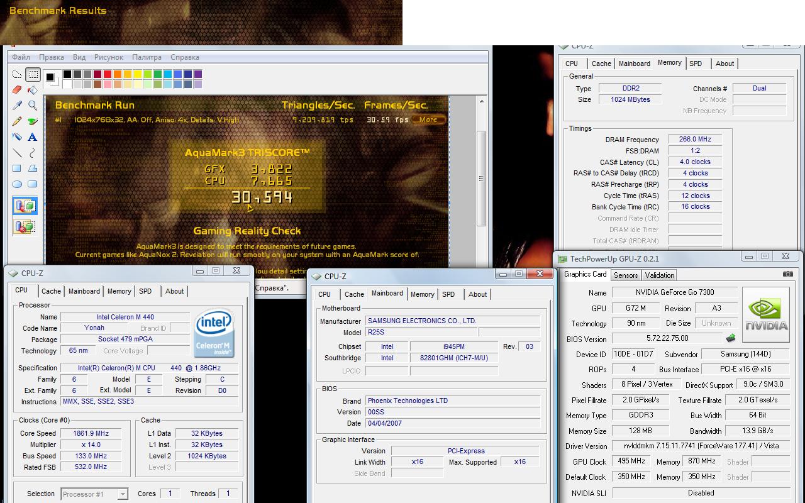Click Paint vertical scrollbar up arrow
Screen dimensions: 805x503
pos(482,101)
